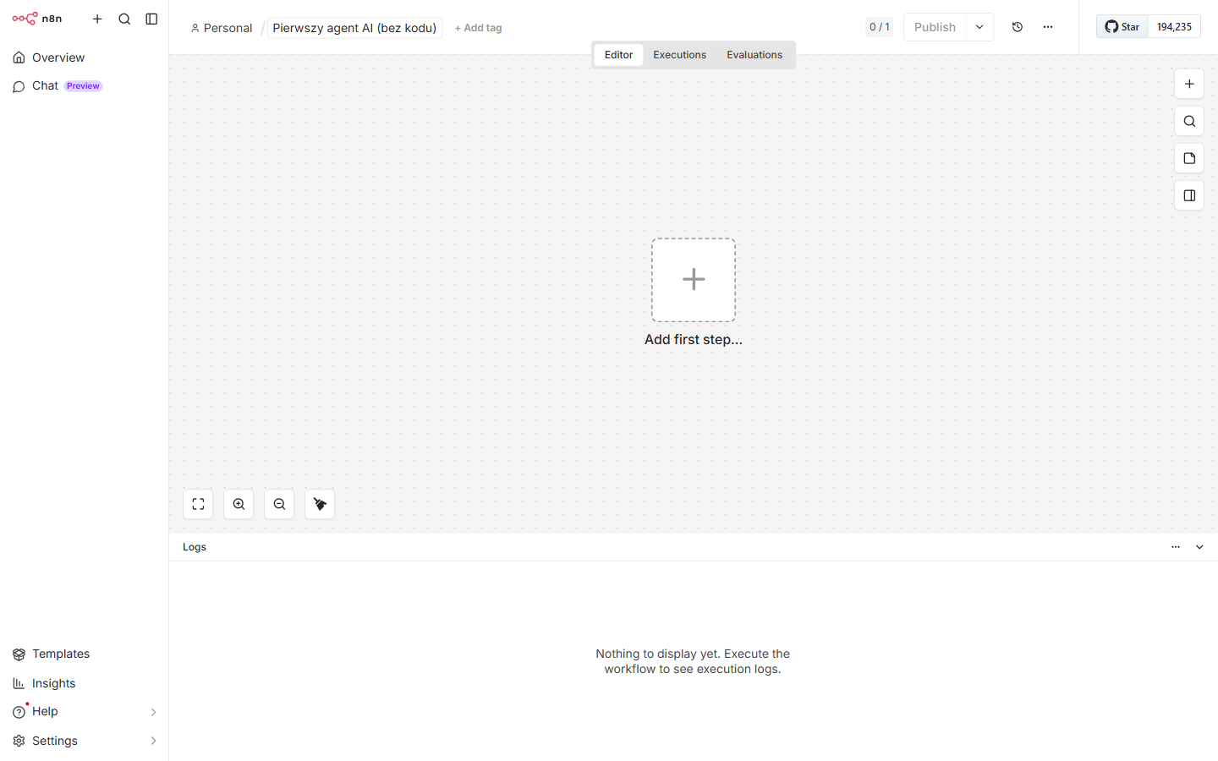
Task: Expand the Settings submenu
Action: [x=84, y=741]
